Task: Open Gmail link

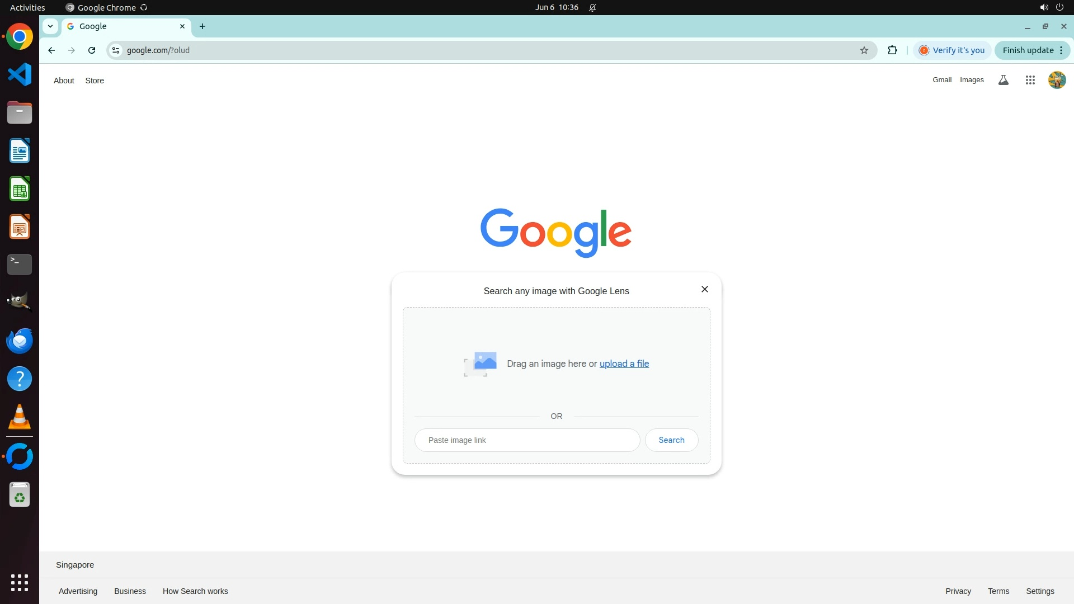Action: (941, 80)
